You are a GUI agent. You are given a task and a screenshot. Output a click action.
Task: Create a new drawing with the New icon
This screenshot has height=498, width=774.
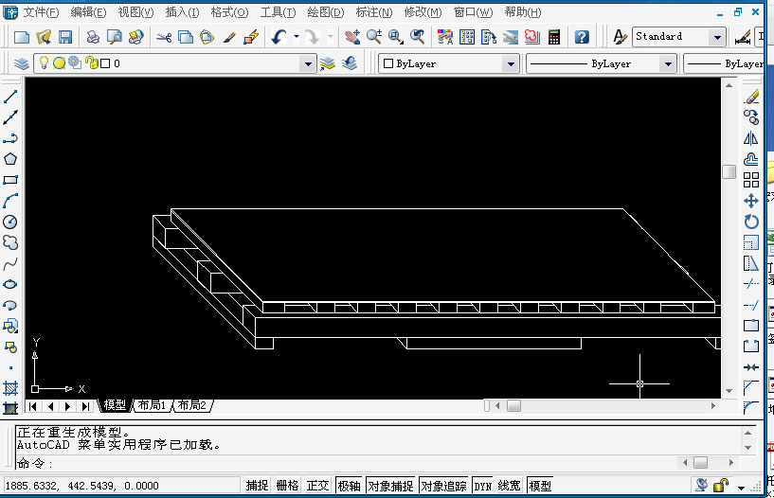[22, 37]
